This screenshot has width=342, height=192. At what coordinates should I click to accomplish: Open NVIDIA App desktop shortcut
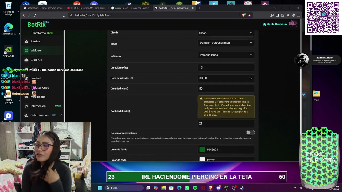point(8,51)
